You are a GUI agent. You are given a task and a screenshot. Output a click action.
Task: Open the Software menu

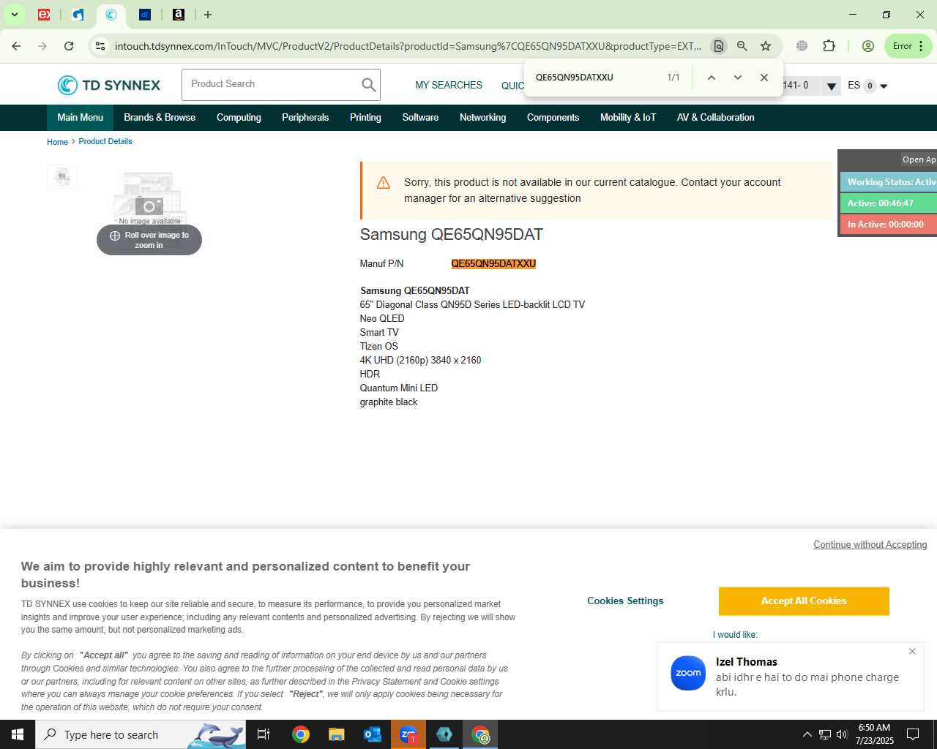[x=420, y=117]
